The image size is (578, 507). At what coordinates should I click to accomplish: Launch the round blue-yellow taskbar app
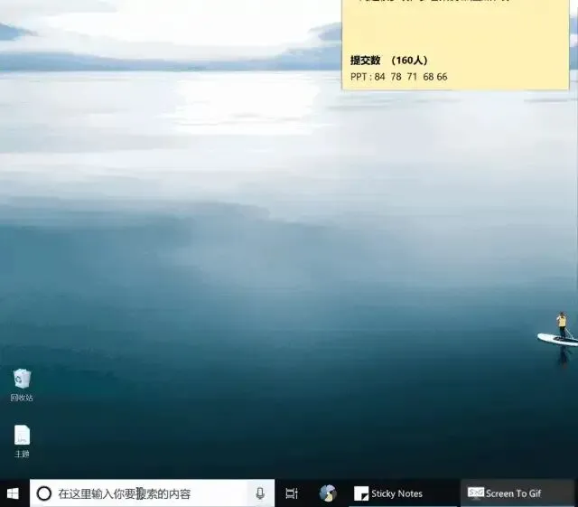pos(328,493)
